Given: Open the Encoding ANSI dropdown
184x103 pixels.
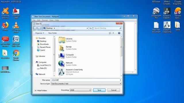Looking at the screenshot, I should point(80,90).
